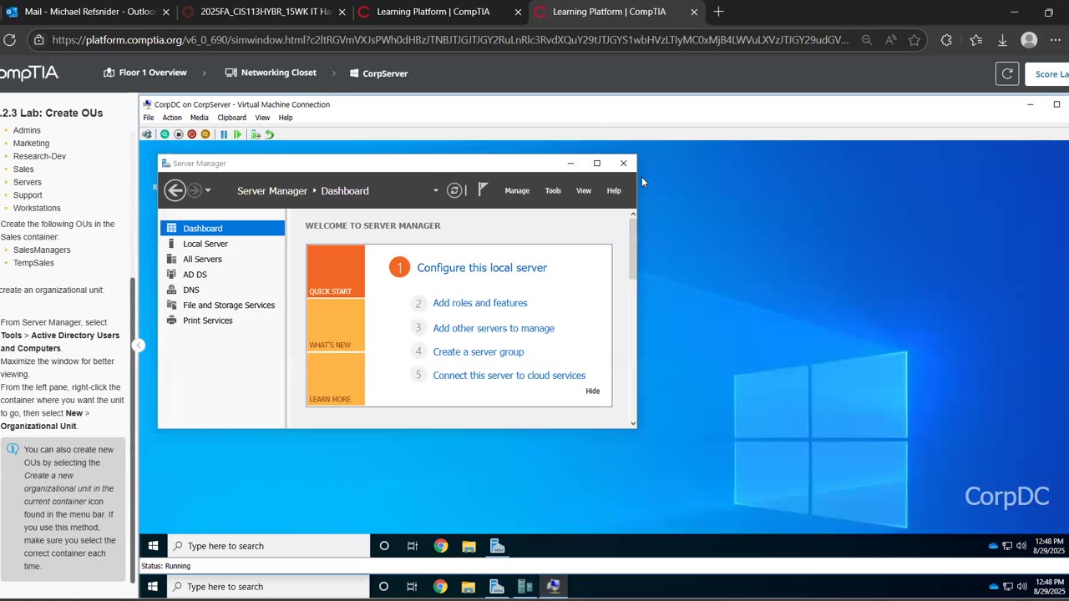This screenshot has height=601, width=1069.
Task: Click the Floor 1 Overview breadcrumb
Action: pyautogui.click(x=144, y=73)
